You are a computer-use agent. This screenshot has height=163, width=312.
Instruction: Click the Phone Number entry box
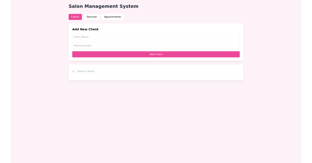click(x=156, y=46)
